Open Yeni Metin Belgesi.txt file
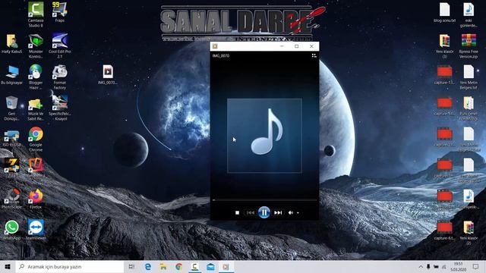The height and width of the screenshot is (273, 486). [x=469, y=77]
